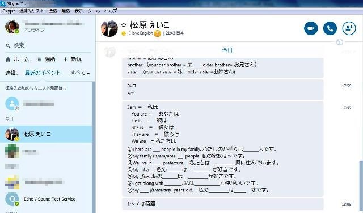Open the 表示 menu
Viewport: 363px width, 213px height.
tap(79, 11)
